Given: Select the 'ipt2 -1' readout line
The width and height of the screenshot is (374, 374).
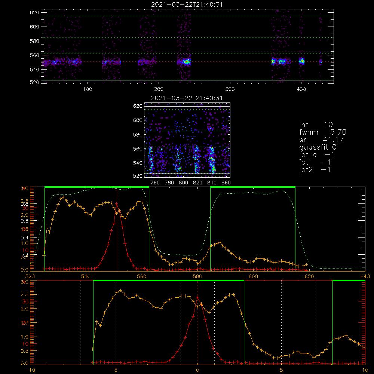Looking at the screenshot, I should [x=315, y=169].
